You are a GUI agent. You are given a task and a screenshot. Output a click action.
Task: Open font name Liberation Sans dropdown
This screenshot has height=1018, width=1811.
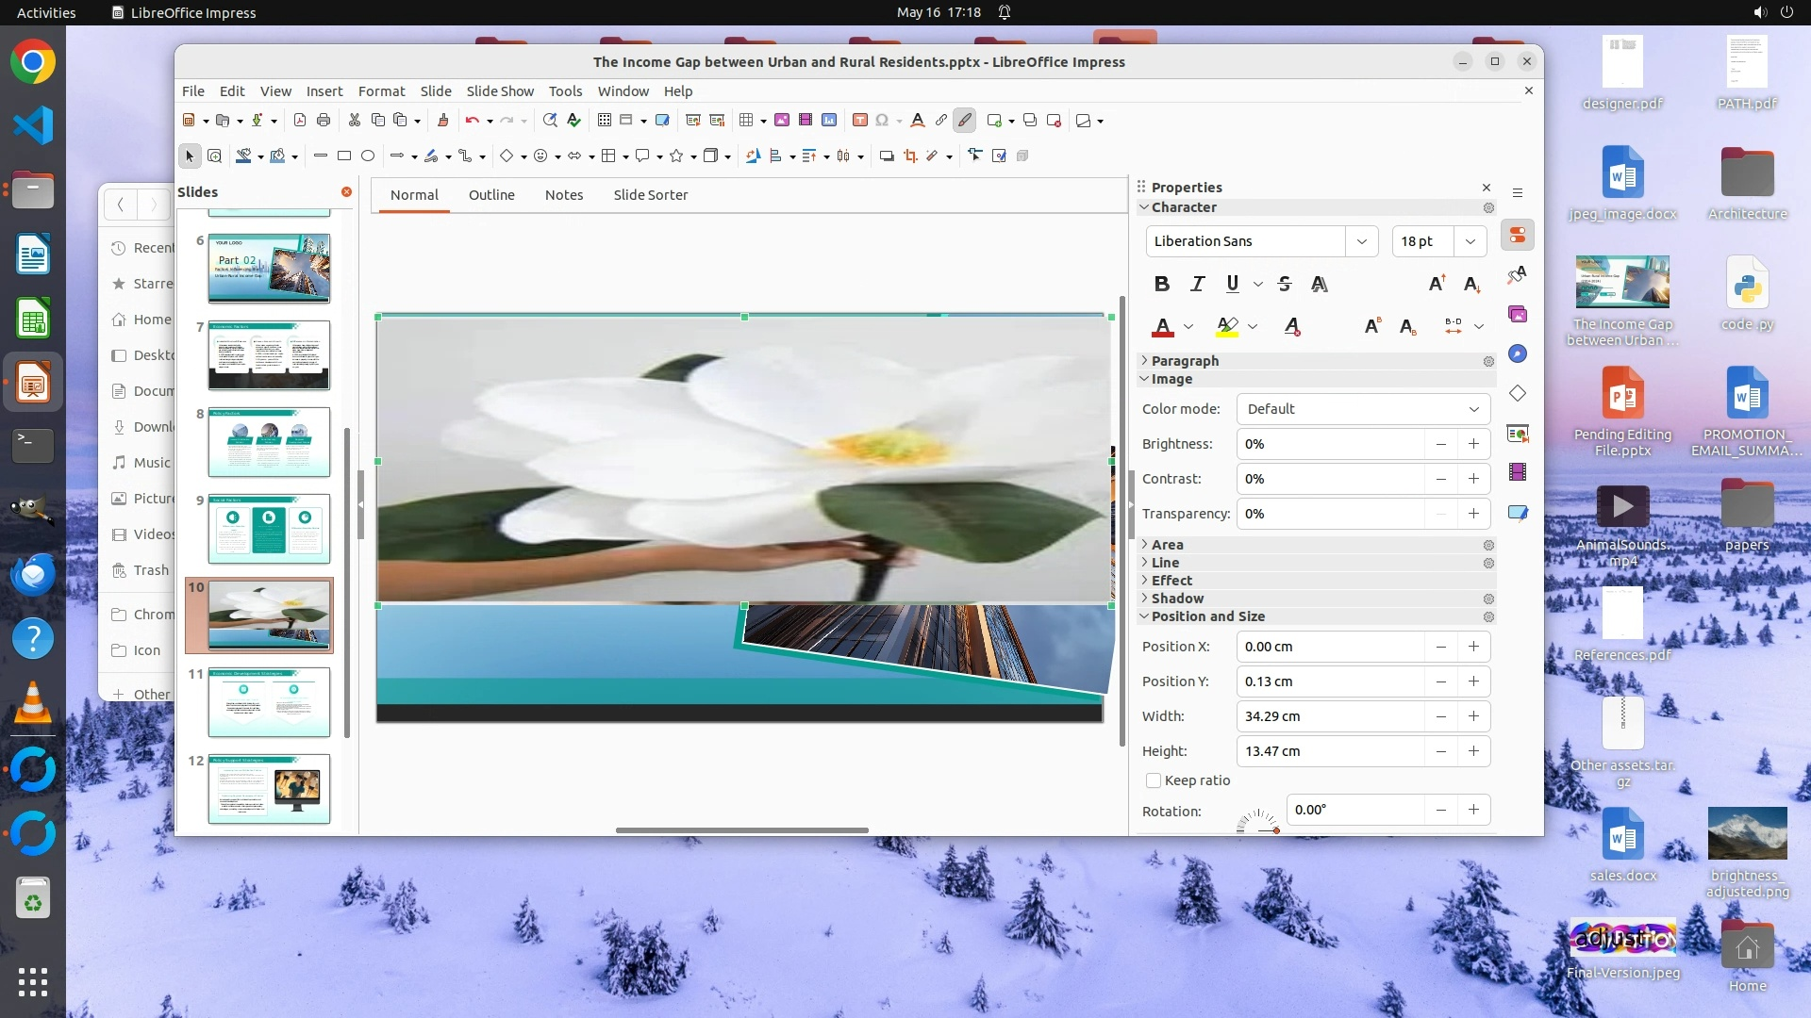click(1361, 241)
